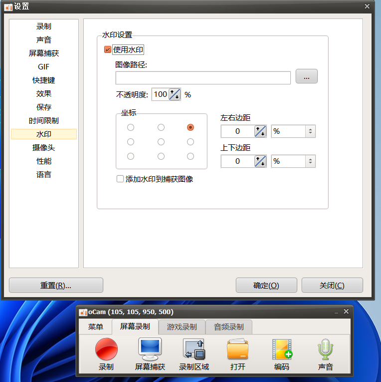This screenshot has width=381, height=382.
Task: Open the 录制区域 region selector icon
Action: 194,349
